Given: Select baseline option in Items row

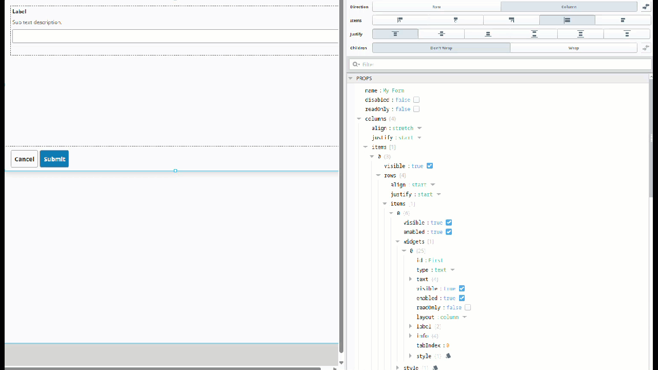Looking at the screenshot, I should 623,20.
